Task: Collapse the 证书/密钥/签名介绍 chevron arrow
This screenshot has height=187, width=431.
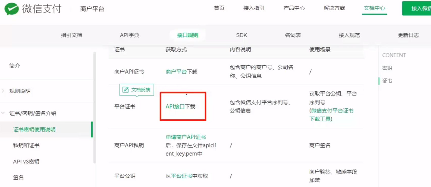Action: [x=3, y=113]
